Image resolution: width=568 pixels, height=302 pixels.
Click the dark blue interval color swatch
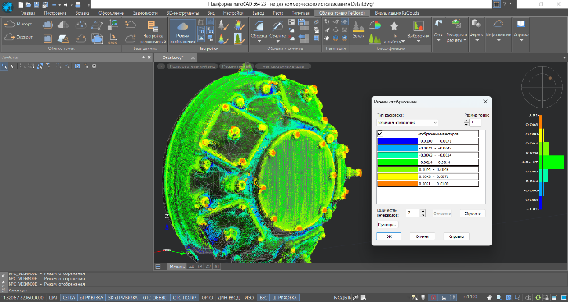click(397, 141)
